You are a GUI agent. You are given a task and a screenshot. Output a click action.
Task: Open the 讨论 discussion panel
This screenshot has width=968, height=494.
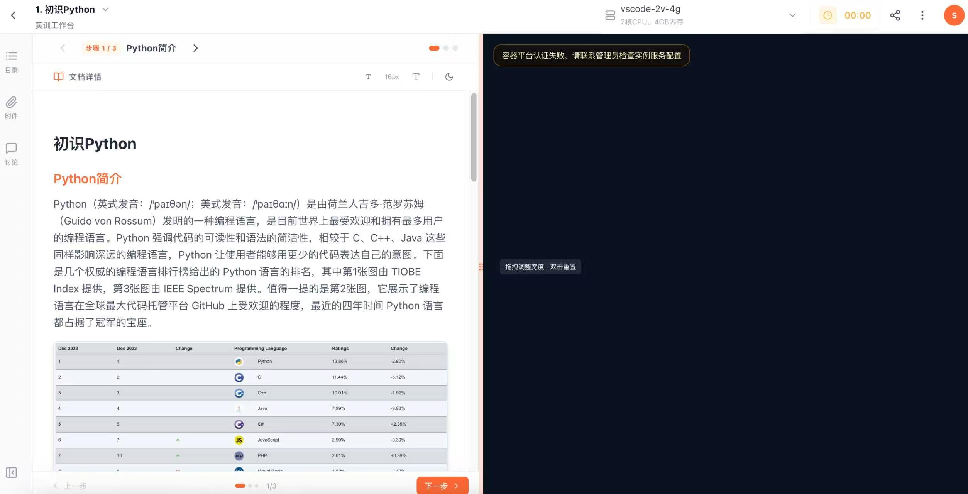11,154
